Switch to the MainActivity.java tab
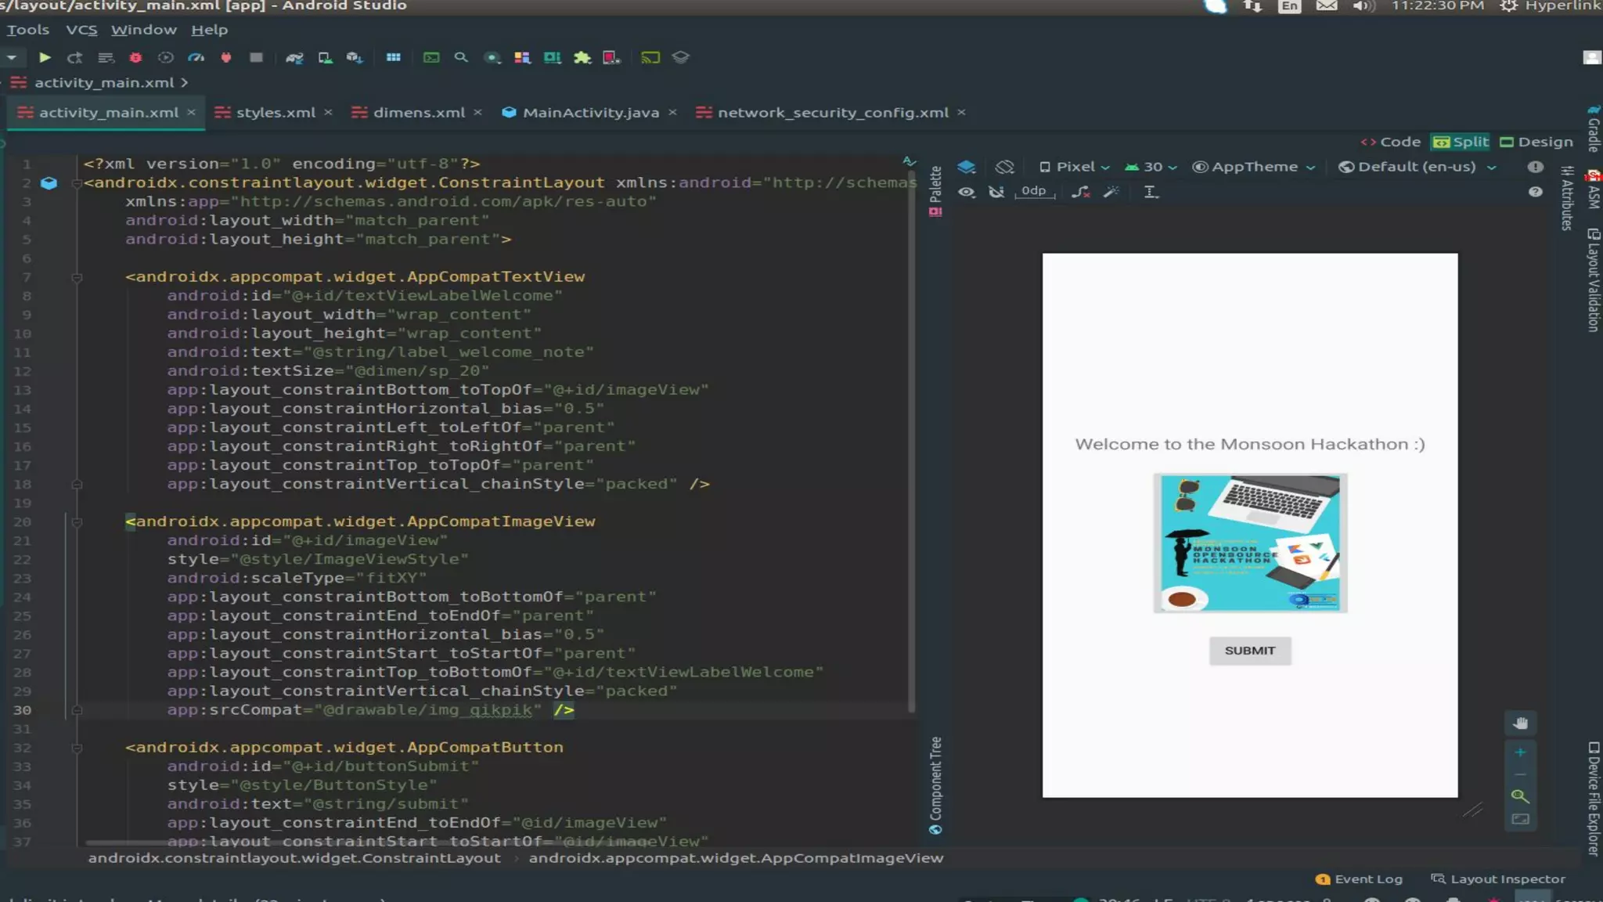This screenshot has height=902, width=1603. 590,113
